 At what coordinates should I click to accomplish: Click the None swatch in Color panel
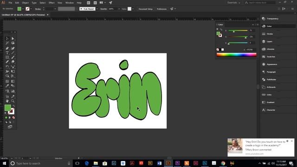218,50
